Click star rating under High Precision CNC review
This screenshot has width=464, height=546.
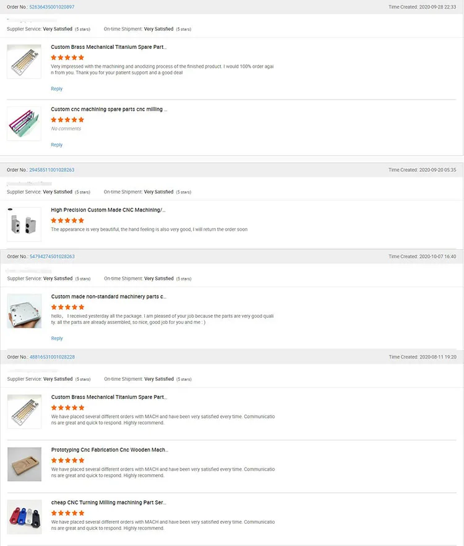point(67,220)
